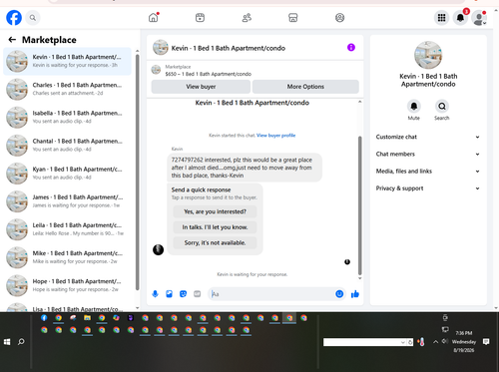Open Charles's conversation in the chat list
The image size is (499, 372).
point(68,89)
